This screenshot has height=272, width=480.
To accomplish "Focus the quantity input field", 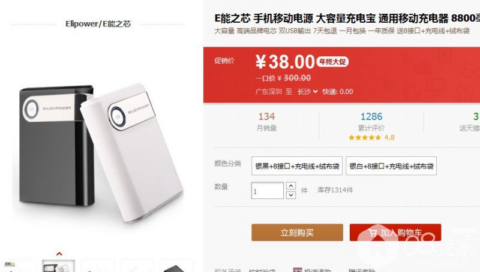I will 267,191.
